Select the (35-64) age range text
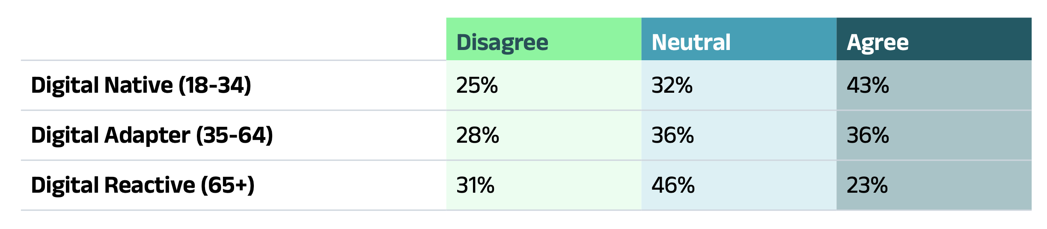The width and height of the screenshot is (1047, 229). point(234,135)
